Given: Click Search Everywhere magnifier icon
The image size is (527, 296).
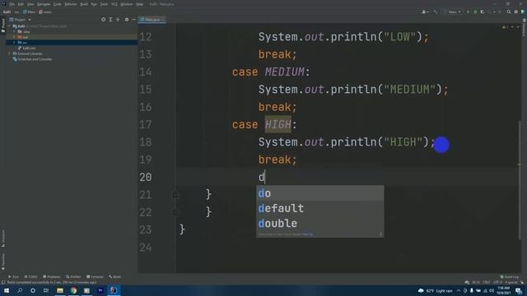Looking at the screenshot, I should coord(509,12).
